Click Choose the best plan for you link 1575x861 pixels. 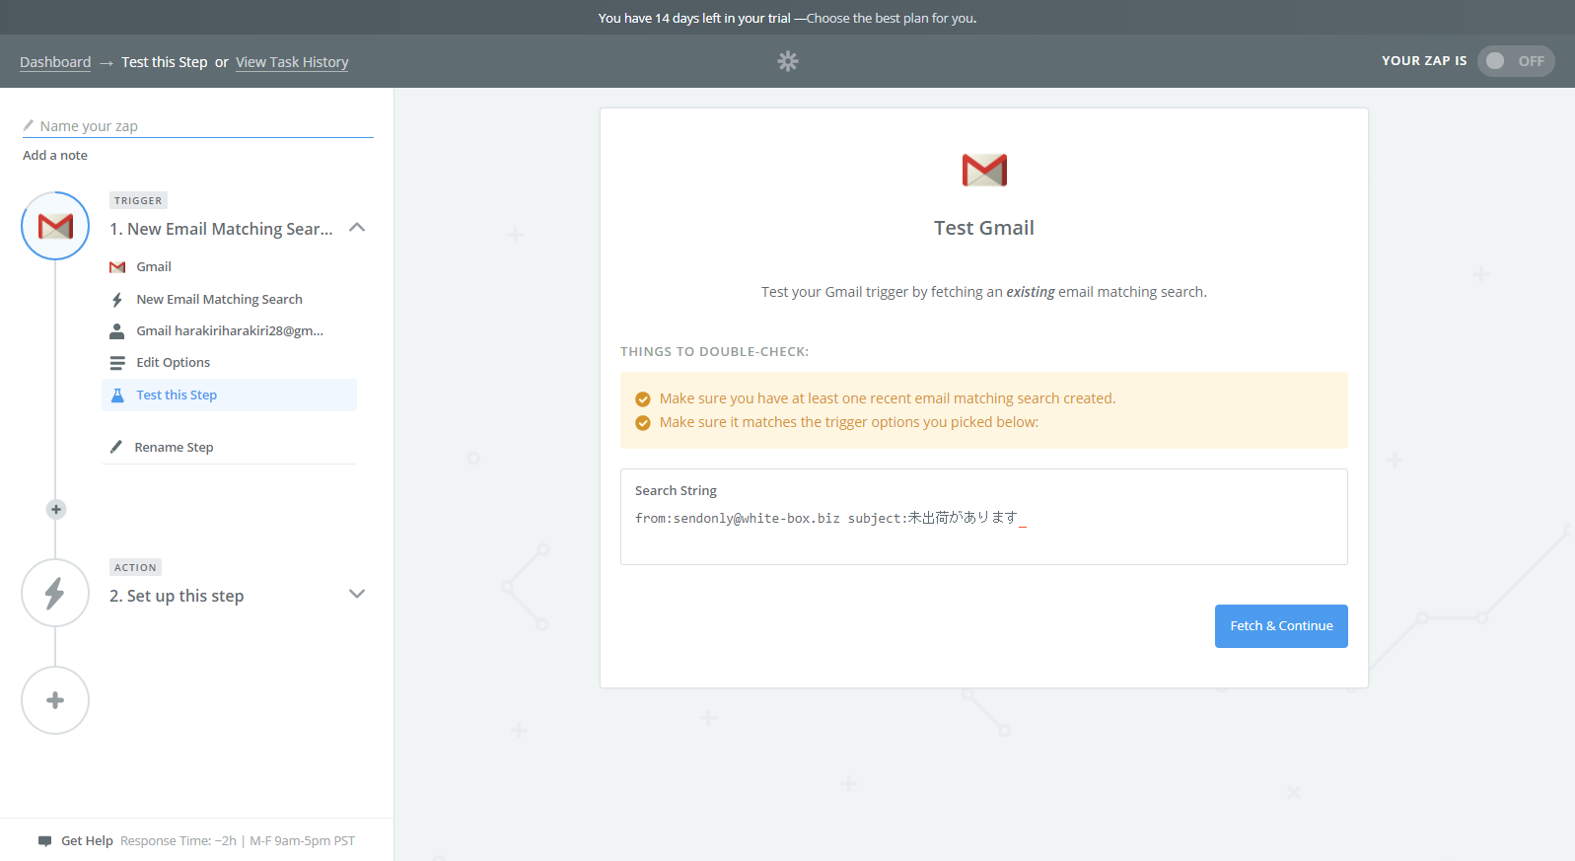[892, 18]
